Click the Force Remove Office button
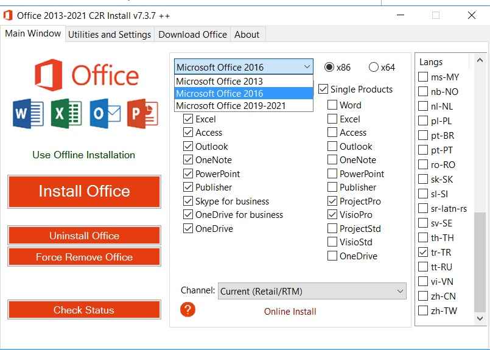The image size is (490, 350). (84, 257)
